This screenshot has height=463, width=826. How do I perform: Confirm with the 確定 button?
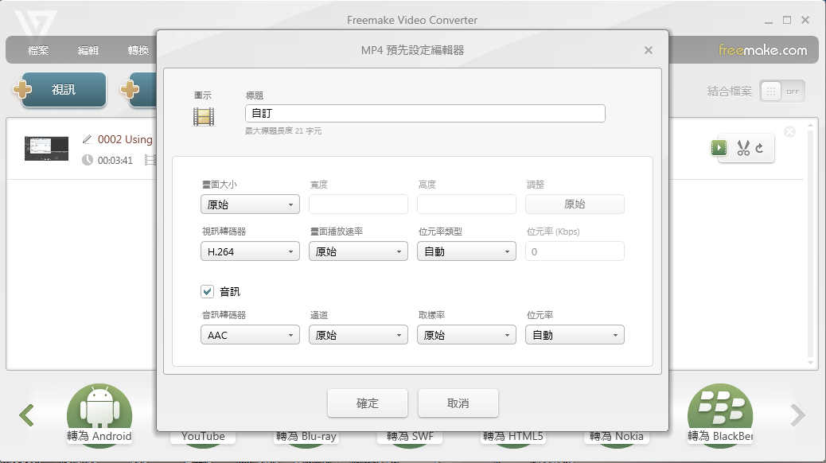click(368, 403)
